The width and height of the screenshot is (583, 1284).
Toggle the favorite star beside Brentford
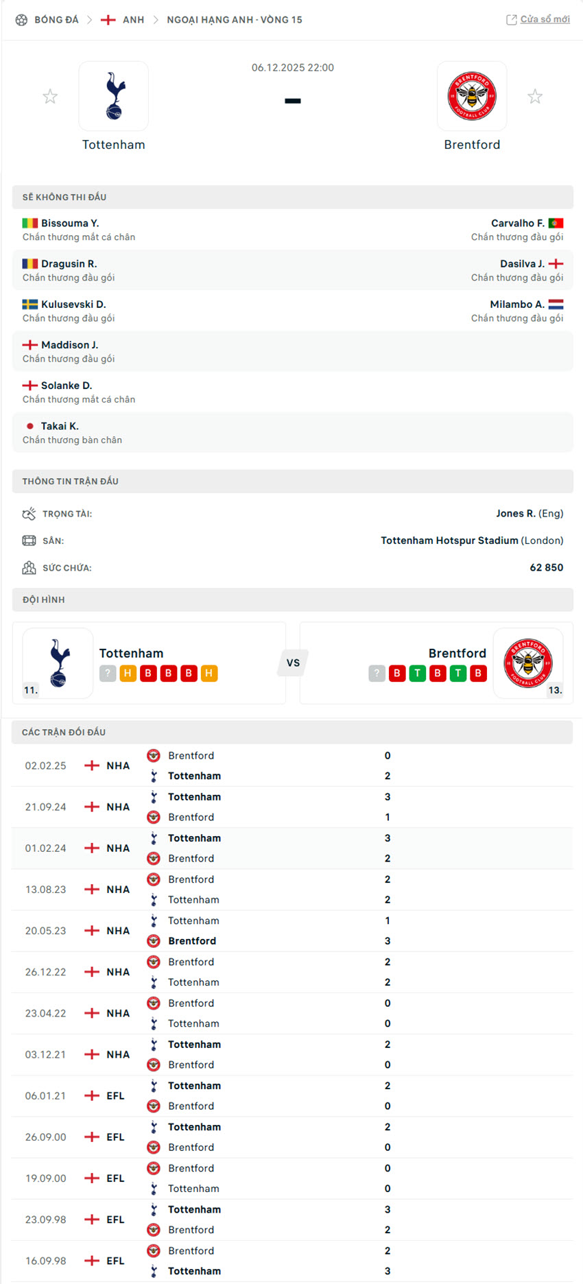[535, 96]
